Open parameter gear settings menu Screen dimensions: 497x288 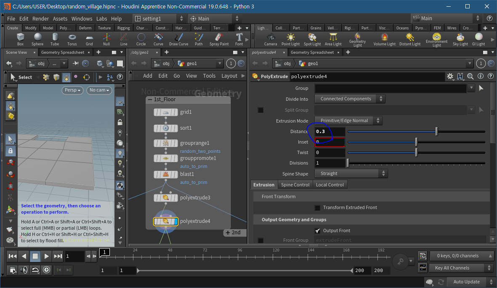click(x=450, y=76)
